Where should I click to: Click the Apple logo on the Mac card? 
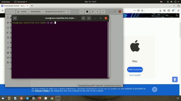(x=135, y=46)
